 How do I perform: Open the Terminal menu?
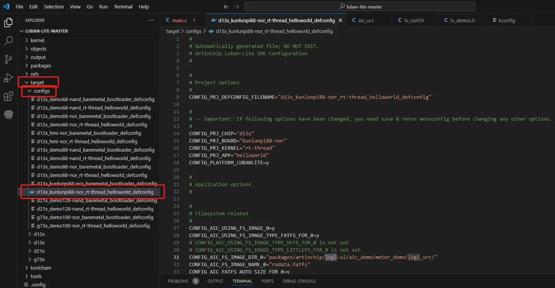[123, 7]
